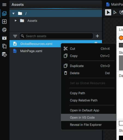Select the Assets panel sidebar icon

tap(4, 14)
